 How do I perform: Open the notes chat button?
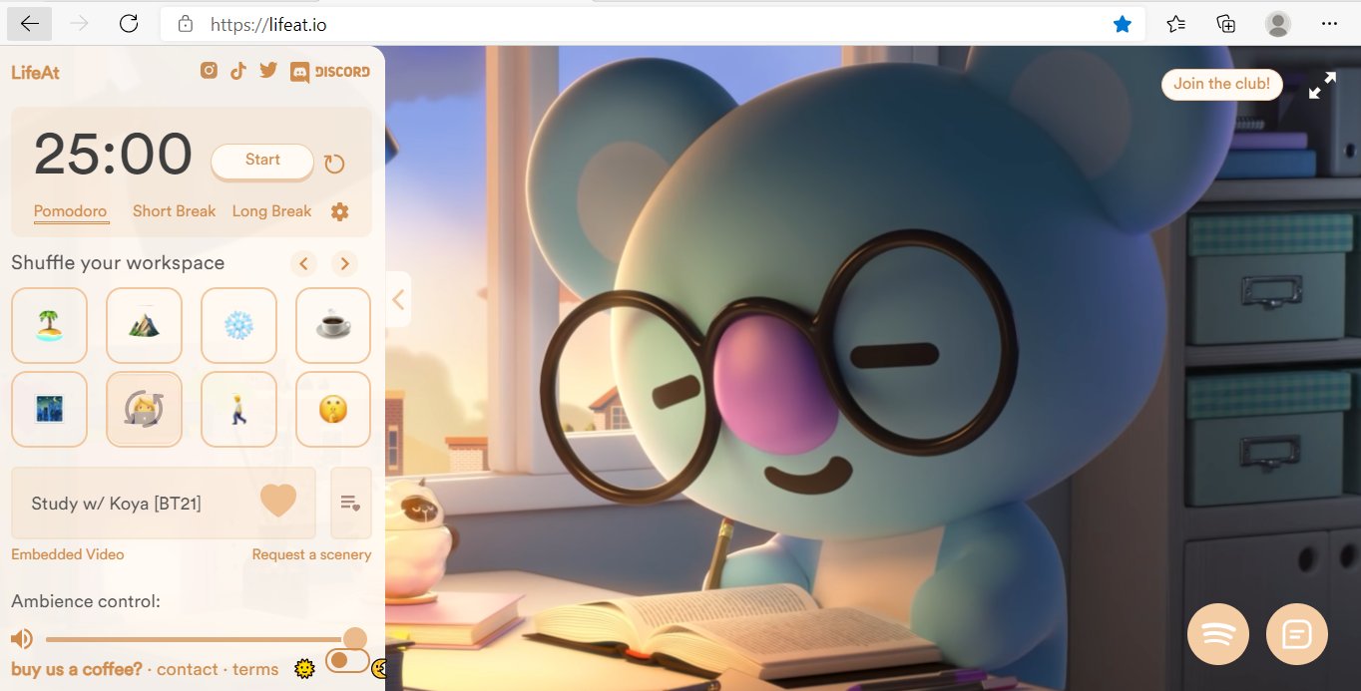pyautogui.click(x=1297, y=635)
